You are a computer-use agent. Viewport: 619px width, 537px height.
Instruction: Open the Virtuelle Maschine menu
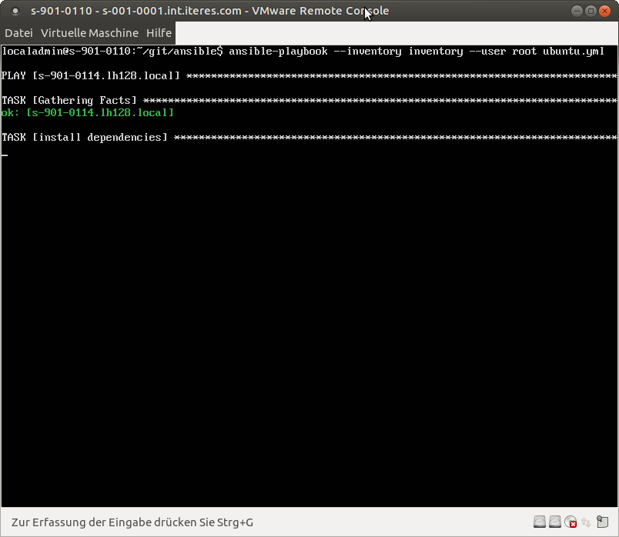[x=89, y=33]
